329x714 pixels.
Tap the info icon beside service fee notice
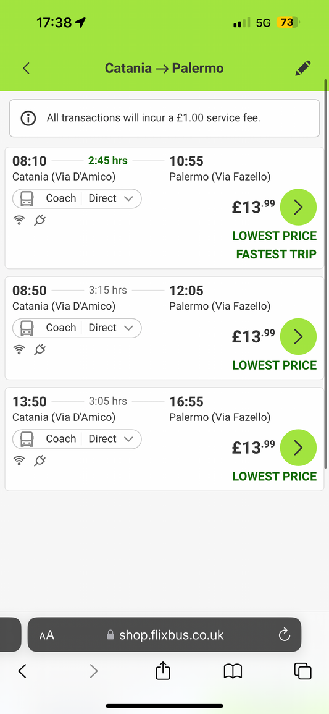click(x=28, y=118)
